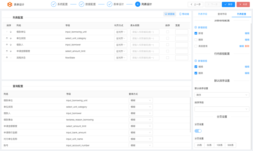Screen dimensions: 253x151
Task: Click 宽度 input for 借款人 row
Action: (182, 45)
